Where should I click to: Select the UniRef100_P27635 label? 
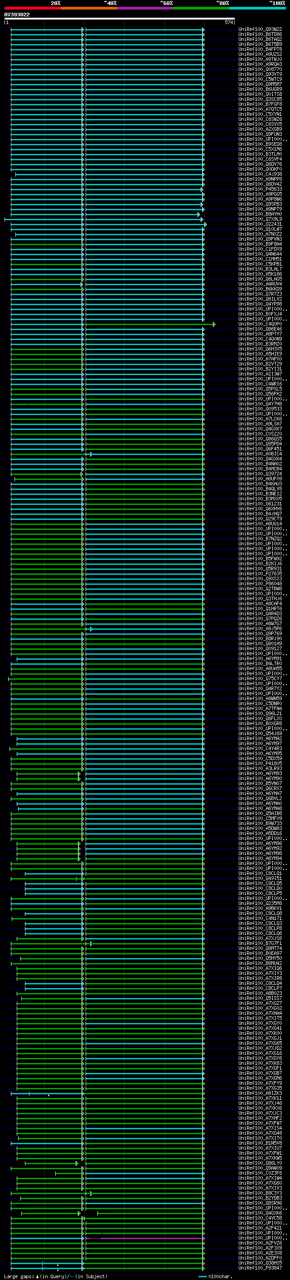[x=260, y=574]
